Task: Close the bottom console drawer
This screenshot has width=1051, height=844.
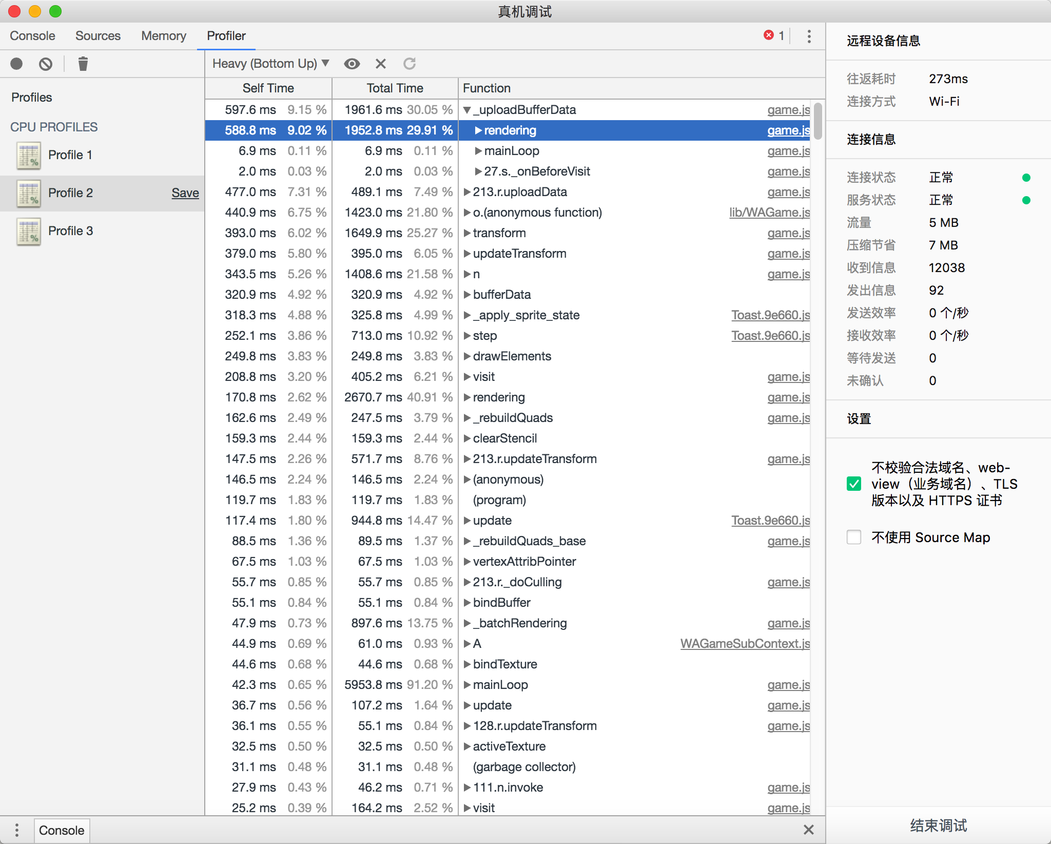Action: click(809, 830)
